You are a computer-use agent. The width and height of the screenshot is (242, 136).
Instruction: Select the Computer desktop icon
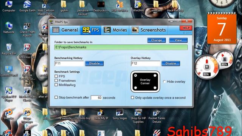point(9,6)
